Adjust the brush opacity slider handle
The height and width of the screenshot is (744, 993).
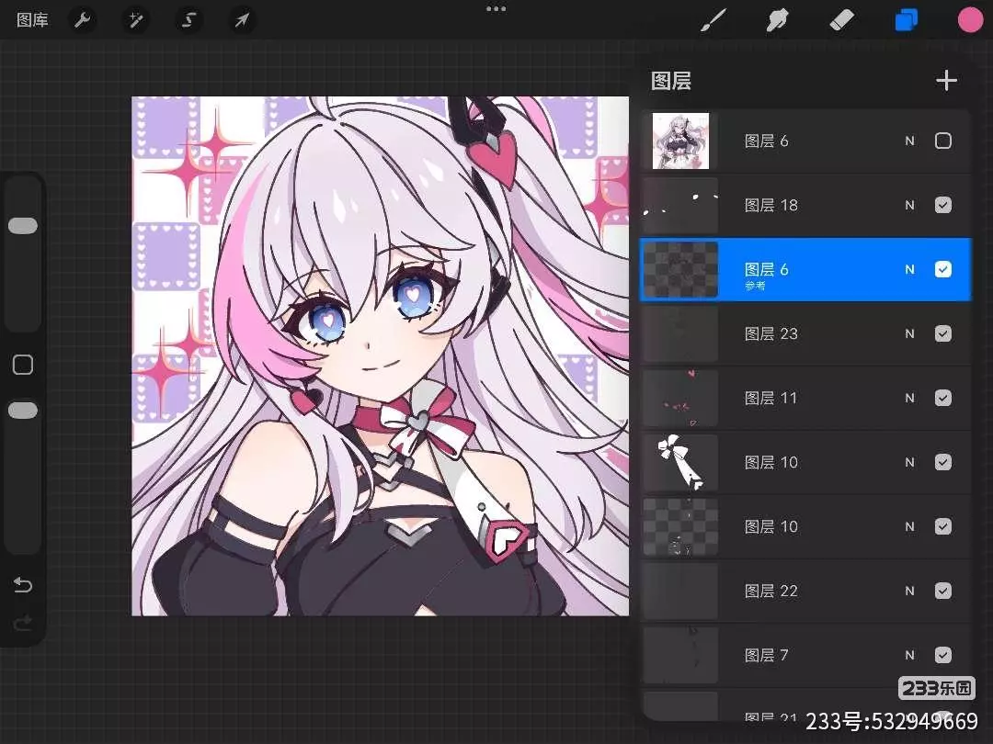pyautogui.click(x=23, y=411)
